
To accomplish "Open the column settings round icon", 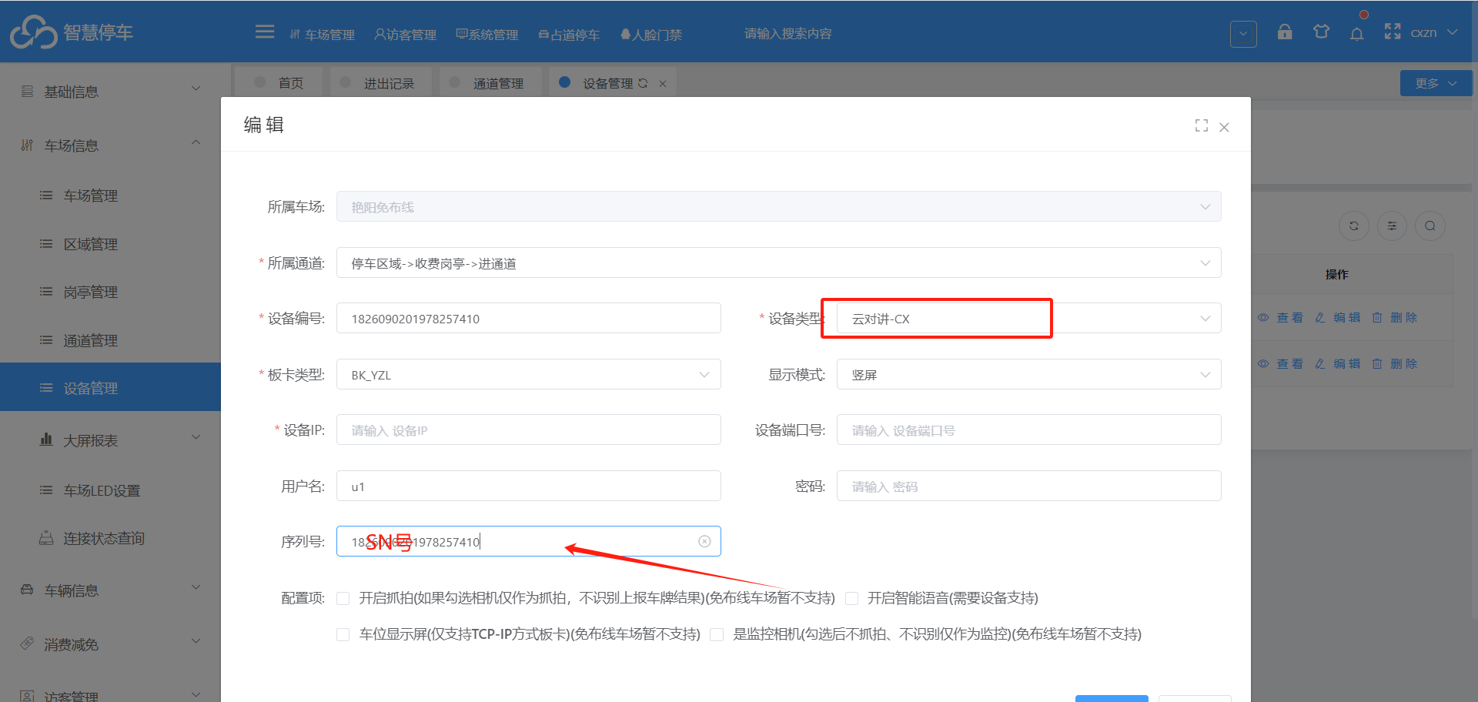I will coord(1392,226).
